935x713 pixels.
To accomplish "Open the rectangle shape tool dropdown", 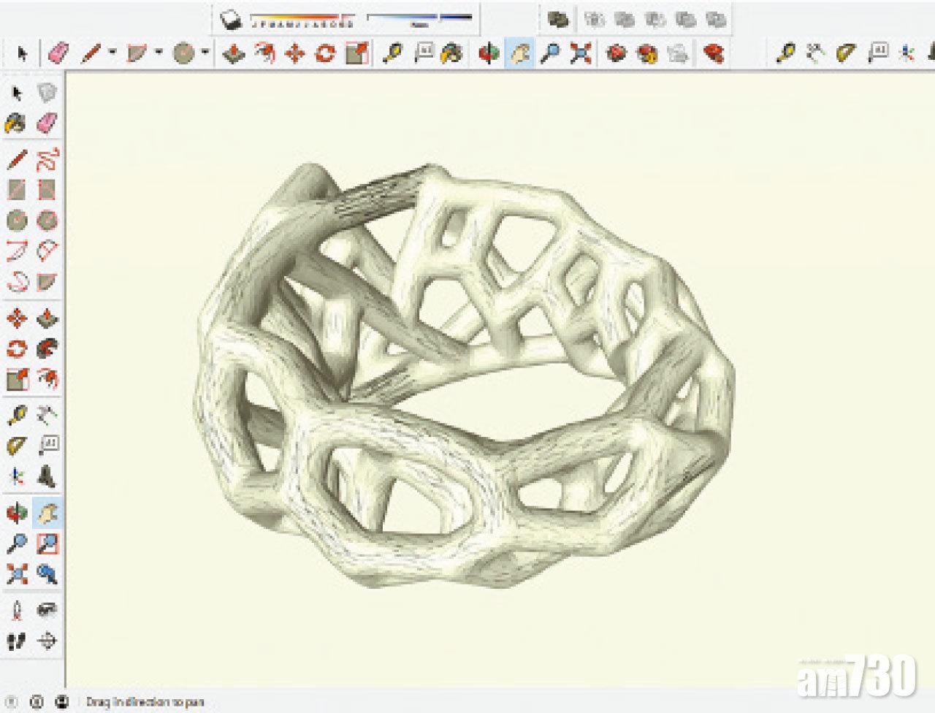I will 159,53.
